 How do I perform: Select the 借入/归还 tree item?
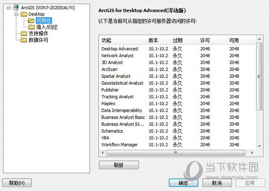[x=47, y=27]
